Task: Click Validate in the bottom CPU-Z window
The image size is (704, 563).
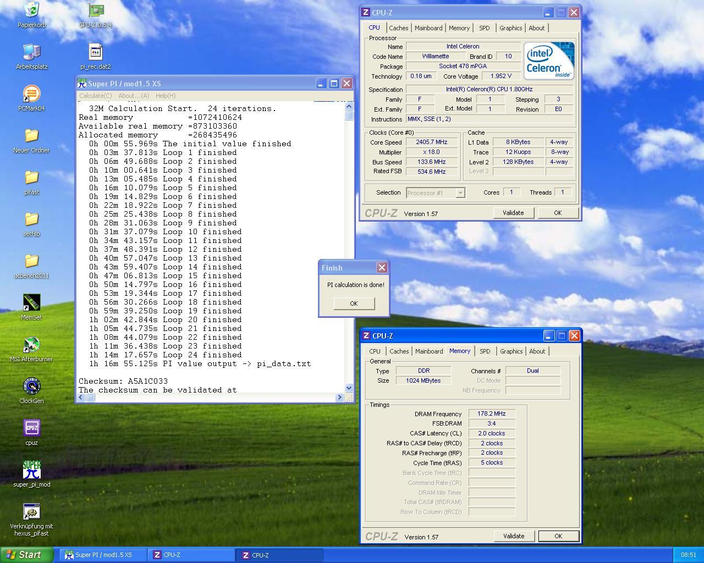Action: (514, 536)
